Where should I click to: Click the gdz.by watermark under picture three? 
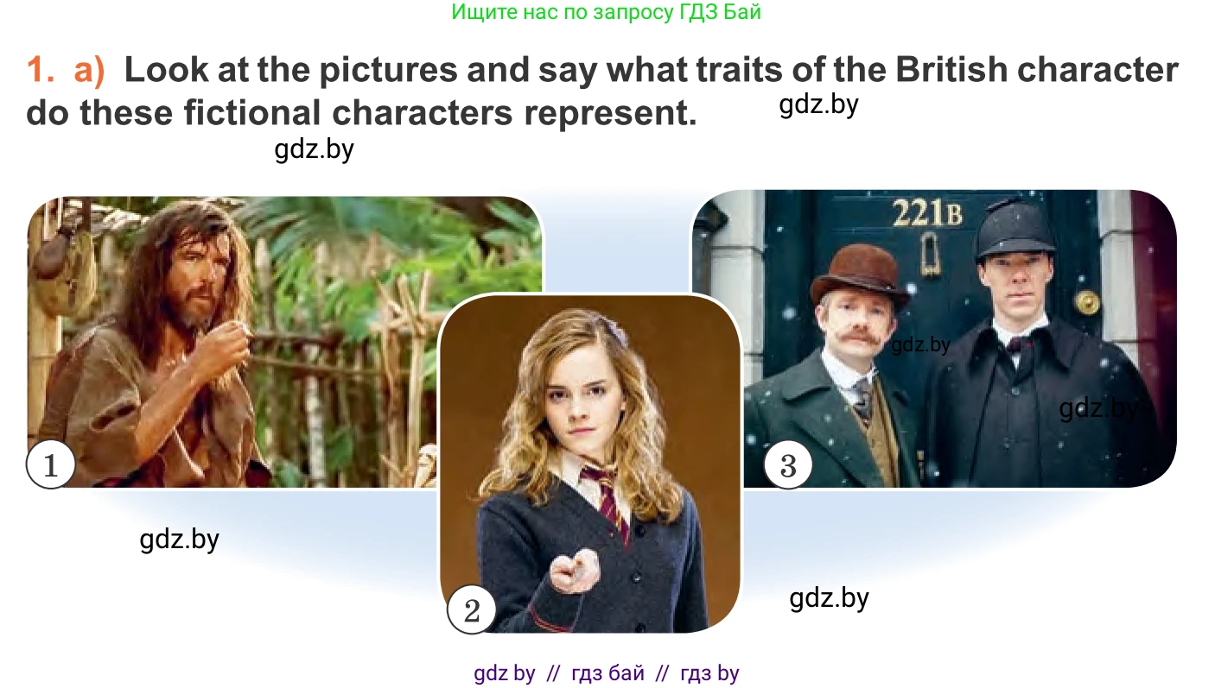(x=829, y=597)
